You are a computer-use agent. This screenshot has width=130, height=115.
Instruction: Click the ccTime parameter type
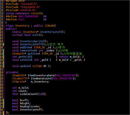(37, 66)
